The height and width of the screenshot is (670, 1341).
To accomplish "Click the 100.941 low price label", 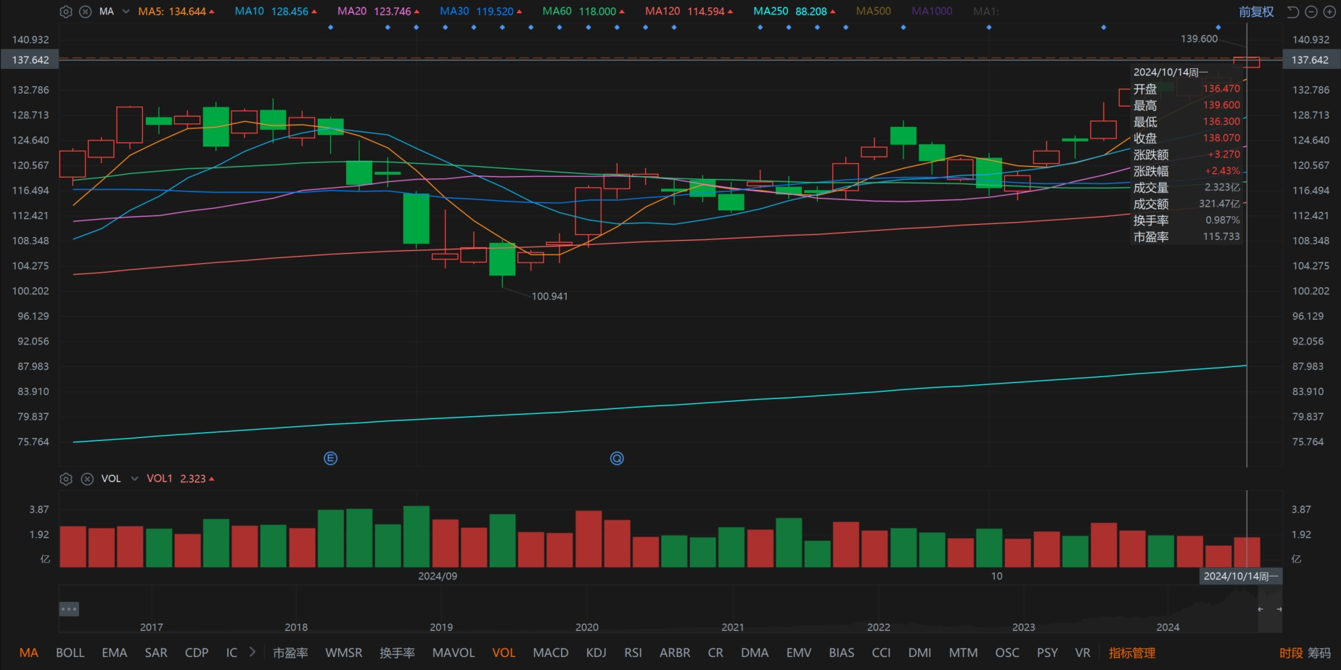I will point(550,297).
